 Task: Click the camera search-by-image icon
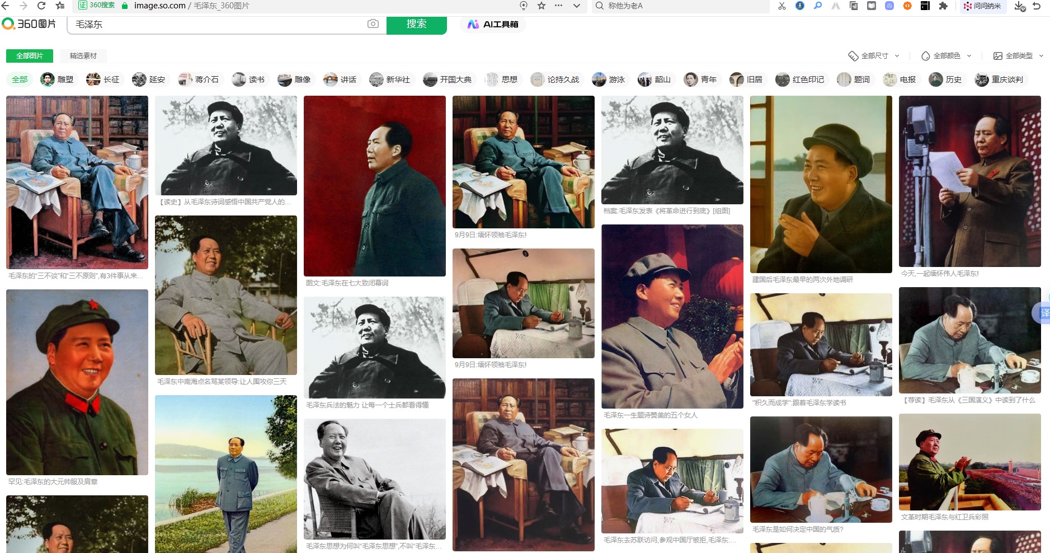click(x=373, y=24)
